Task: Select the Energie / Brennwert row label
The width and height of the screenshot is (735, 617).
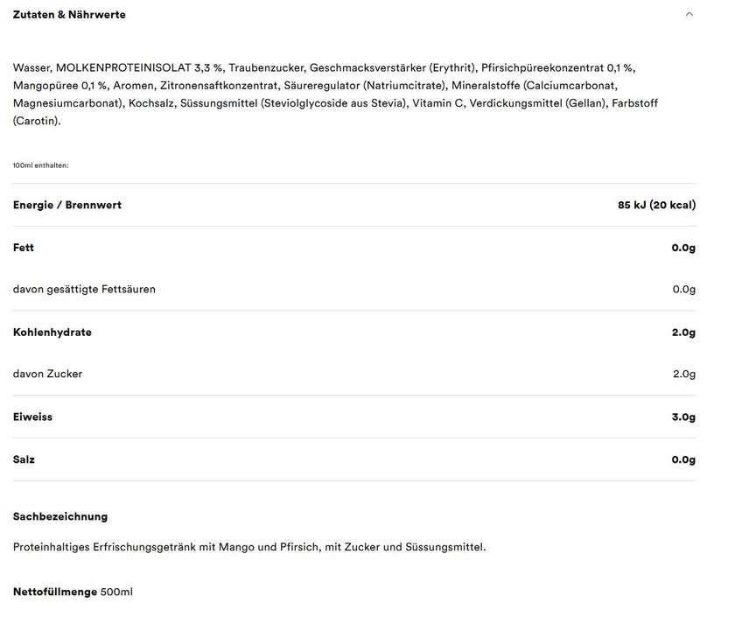Action: pyautogui.click(x=67, y=205)
